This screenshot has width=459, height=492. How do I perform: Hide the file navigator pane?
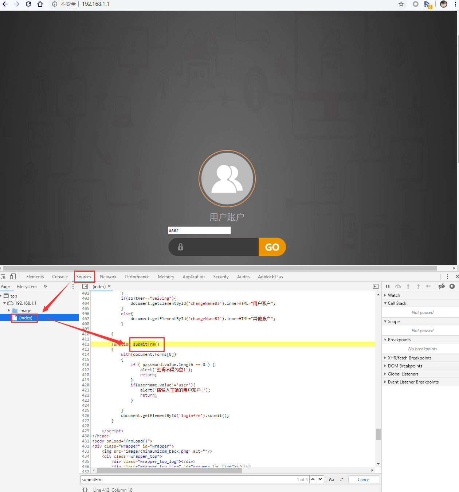pyautogui.click(x=85, y=287)
